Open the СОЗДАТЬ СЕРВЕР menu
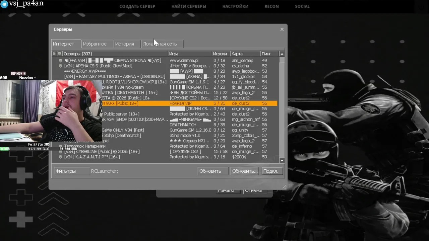Viewport: 429px width, 241px height. point(137,6)
